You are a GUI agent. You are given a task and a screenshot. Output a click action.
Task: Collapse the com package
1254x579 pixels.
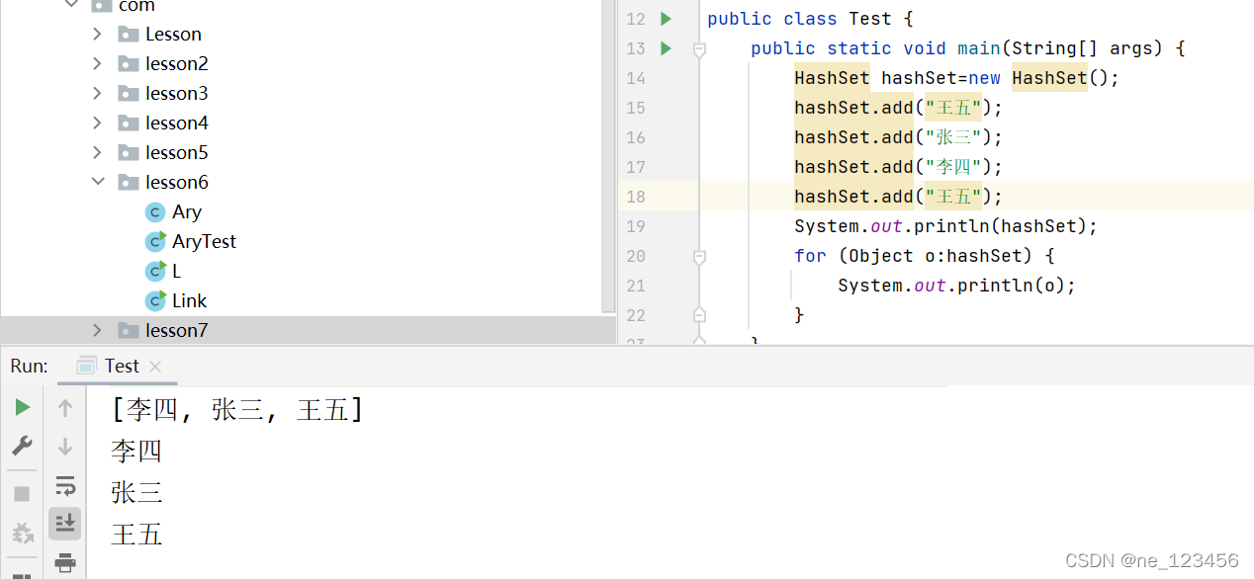click(69, 5)
